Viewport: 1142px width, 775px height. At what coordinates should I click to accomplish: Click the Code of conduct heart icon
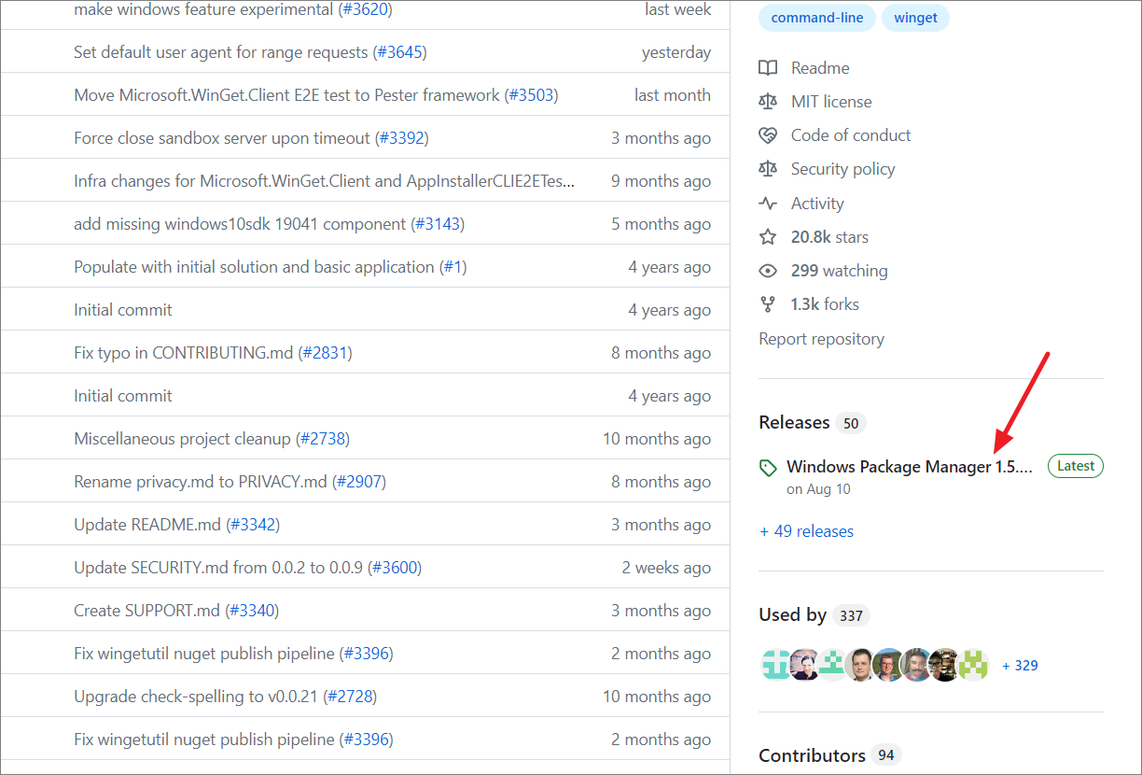coord(768,135)
